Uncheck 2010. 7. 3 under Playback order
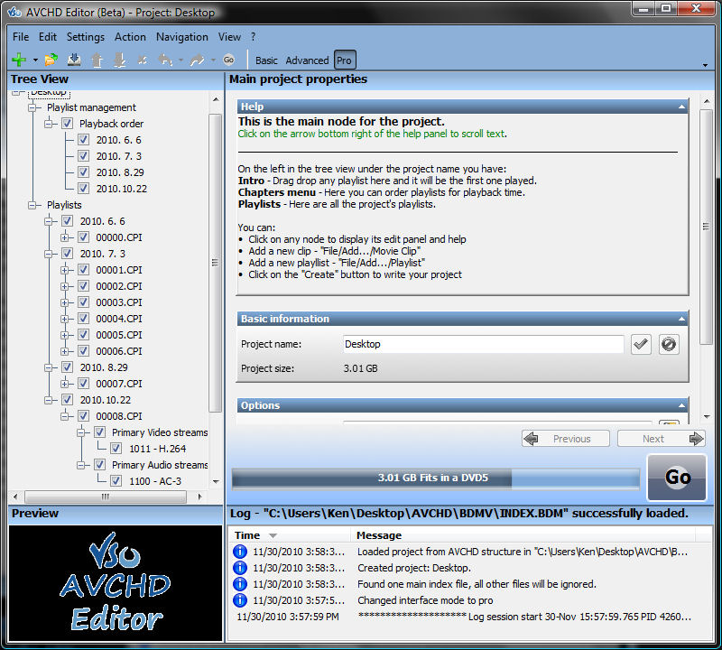The height and width of the screenshot is (650, 722). click(x=83, y=155)
